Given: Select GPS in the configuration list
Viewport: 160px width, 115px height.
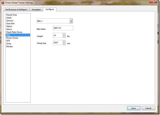Looking at the screenshot, I should [x=18, y=41].
